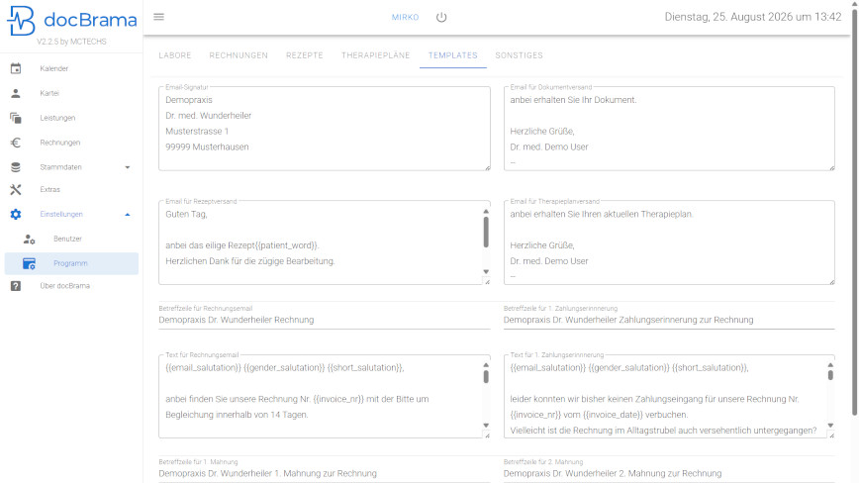The width and height of the screenshot is (859, 483).
Task: Click into Text für Rechnungsemail area
Action: pos(325,397)
